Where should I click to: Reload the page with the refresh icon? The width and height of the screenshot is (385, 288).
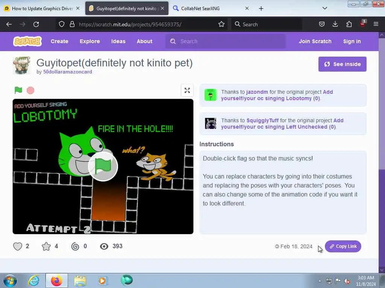[x=36, y=24]
